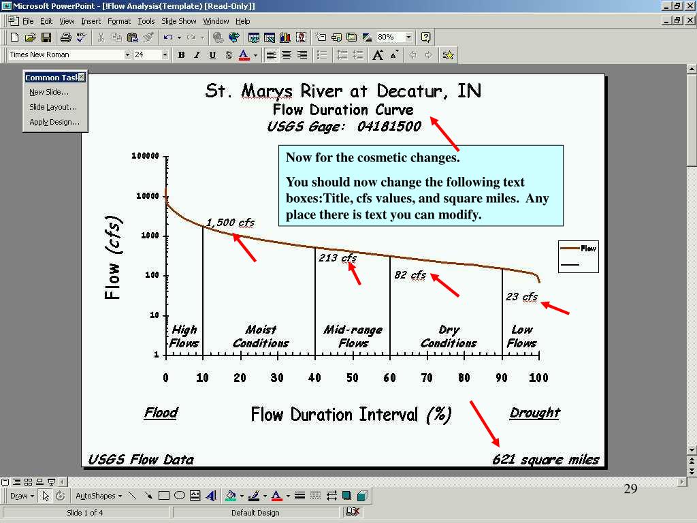
Task: Open the Times New Roman font dropdown
Action: pos(127,54)
